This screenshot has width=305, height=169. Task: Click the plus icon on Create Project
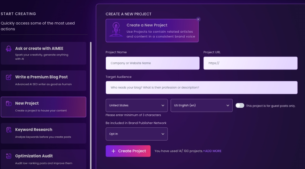(x=113, y=151)
